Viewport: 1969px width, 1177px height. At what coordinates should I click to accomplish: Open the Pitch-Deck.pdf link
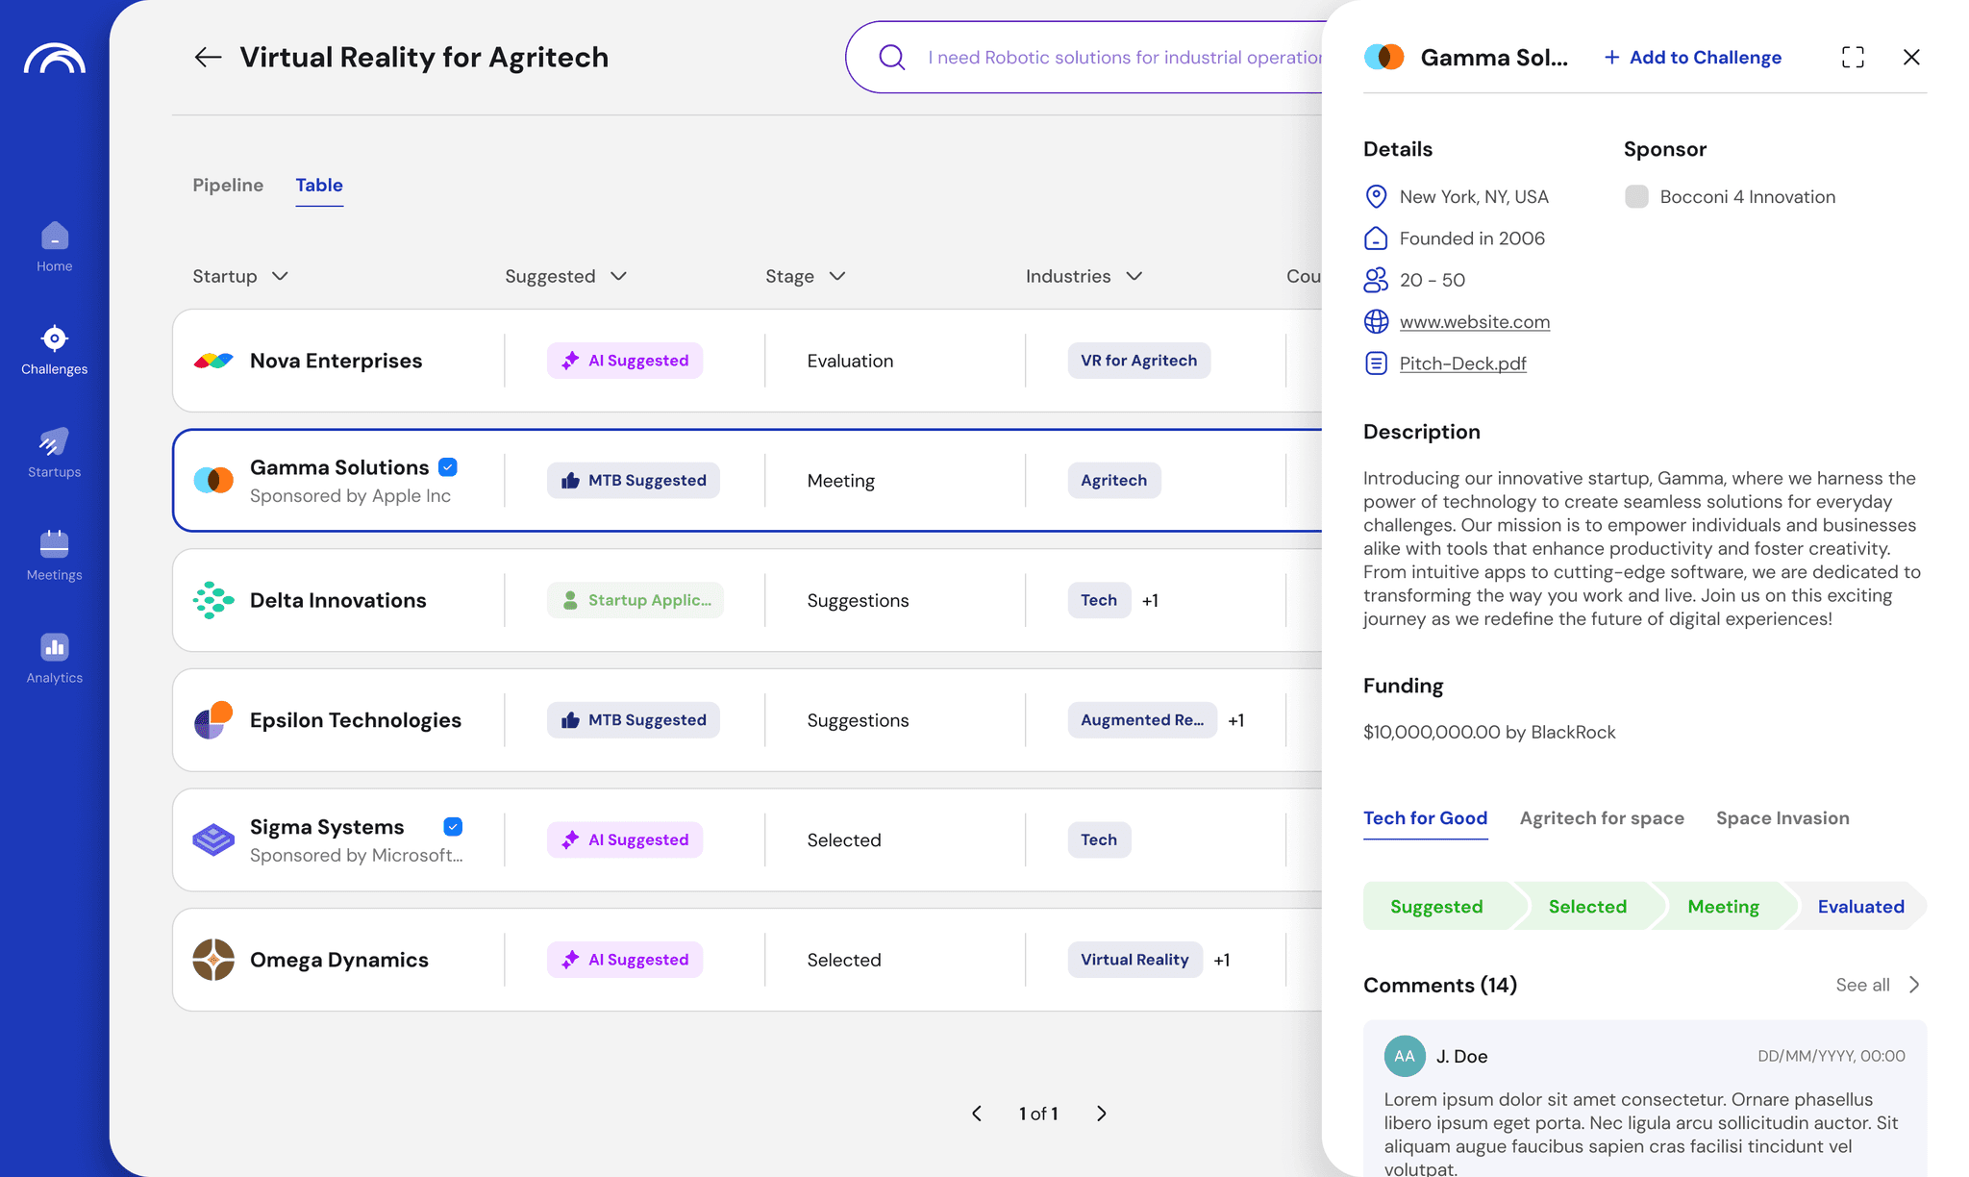point(1462,363)
